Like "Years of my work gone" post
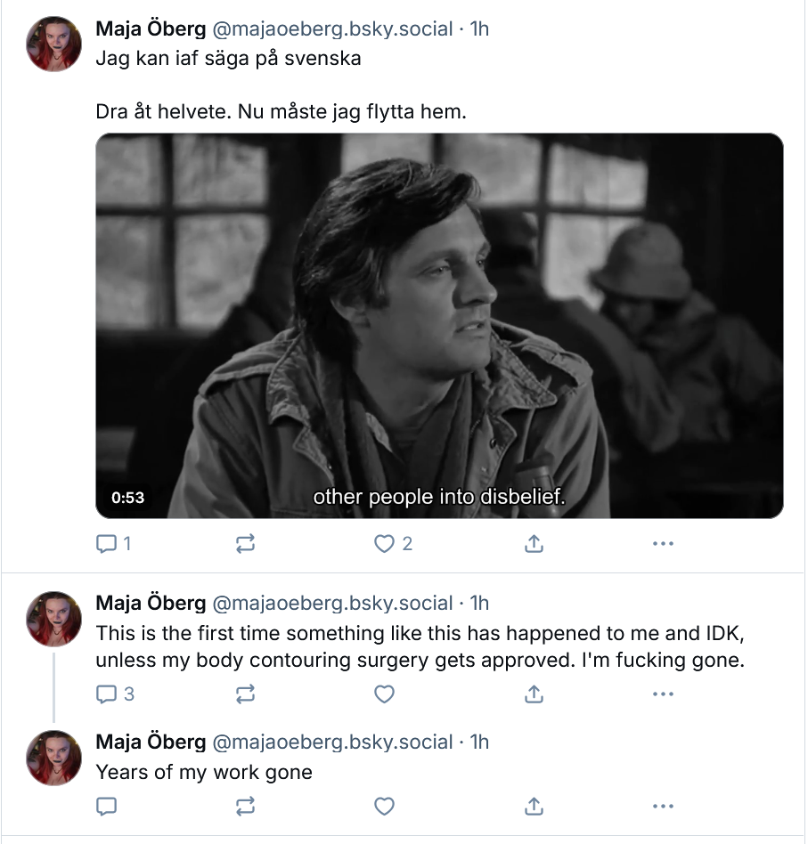 click(384, 807)
